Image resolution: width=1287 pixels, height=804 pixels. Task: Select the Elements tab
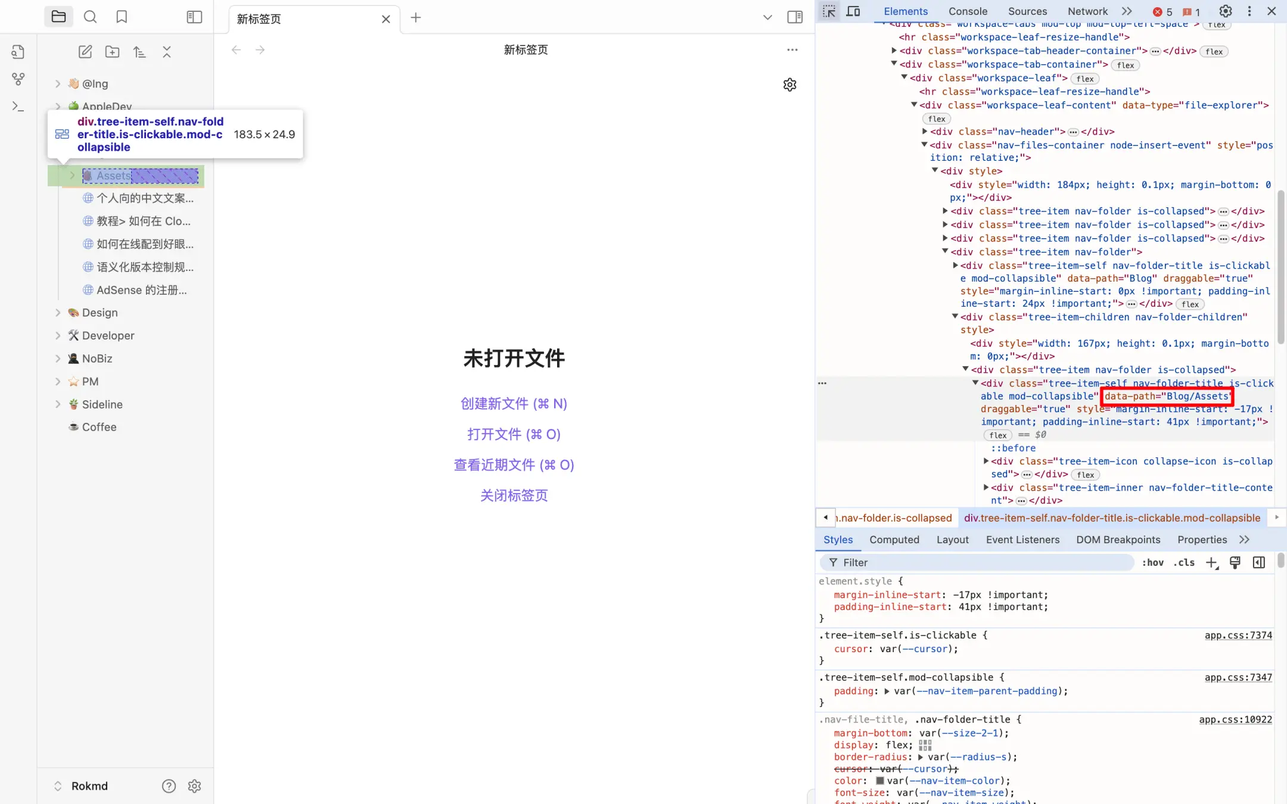pos(906,11)
